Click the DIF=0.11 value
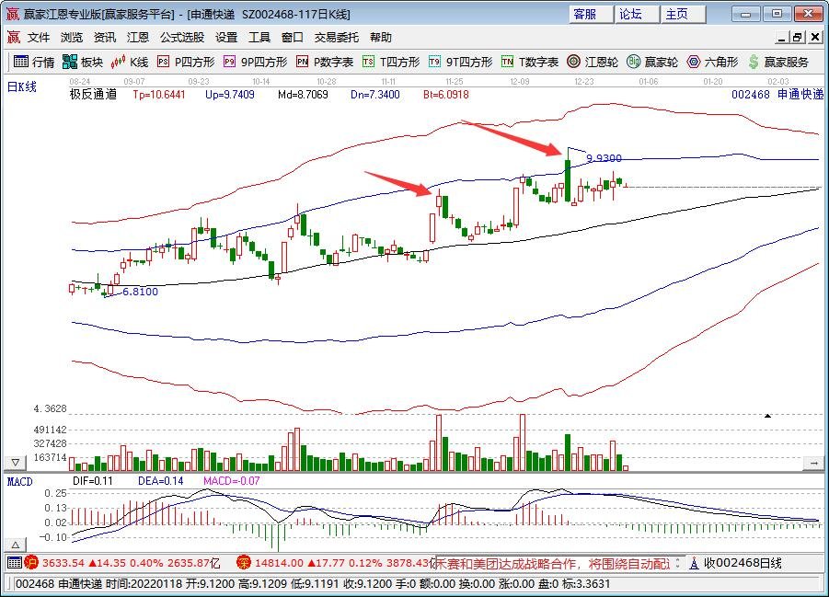 pyautogui.click(x=93, y=481)
